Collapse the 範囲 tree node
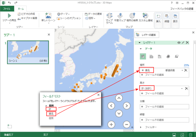The height and width of the screenshot is (137, 196). tap(46, 106)
